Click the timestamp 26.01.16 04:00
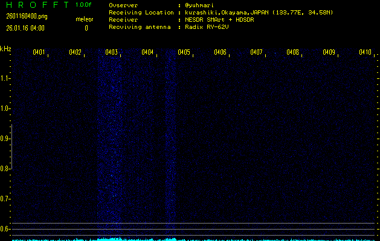Viewport: 380px width, 241px height. point(25,28)
